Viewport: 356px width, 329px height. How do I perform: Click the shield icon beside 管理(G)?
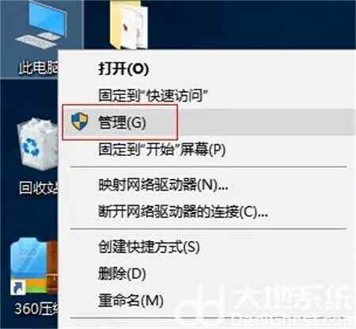point(79,121)
